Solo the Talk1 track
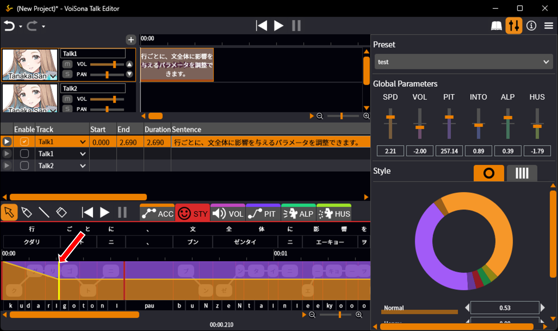This screenshot has height=331, width=558. [x=67, y=74]
